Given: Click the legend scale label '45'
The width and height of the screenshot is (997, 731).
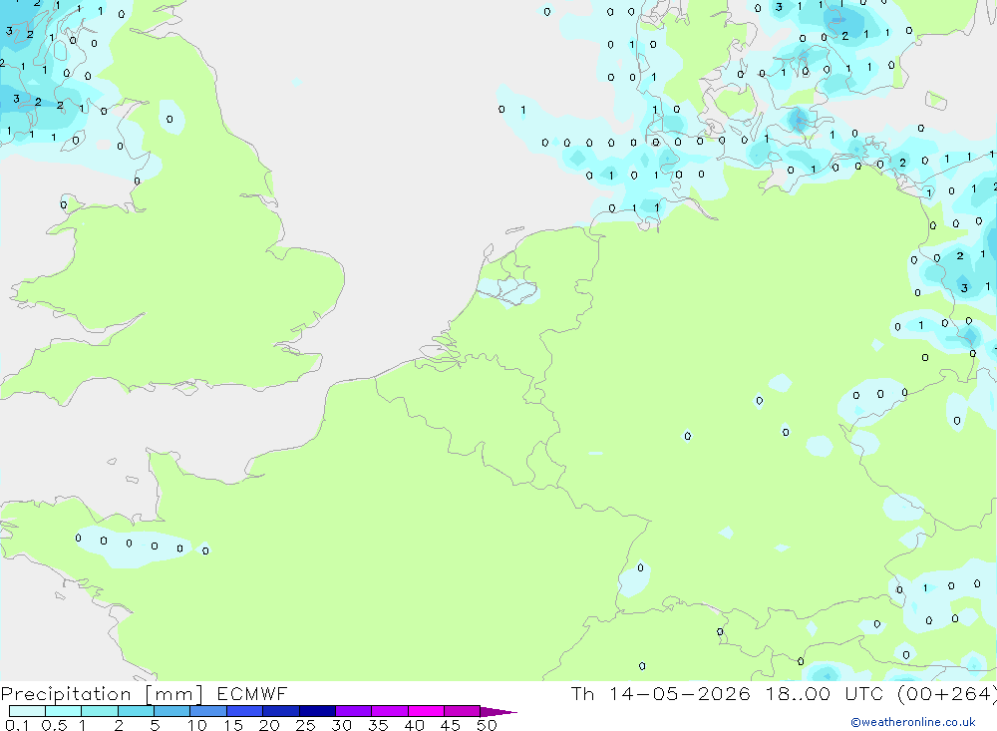Looking at the screenshot, I should [451, 725].
